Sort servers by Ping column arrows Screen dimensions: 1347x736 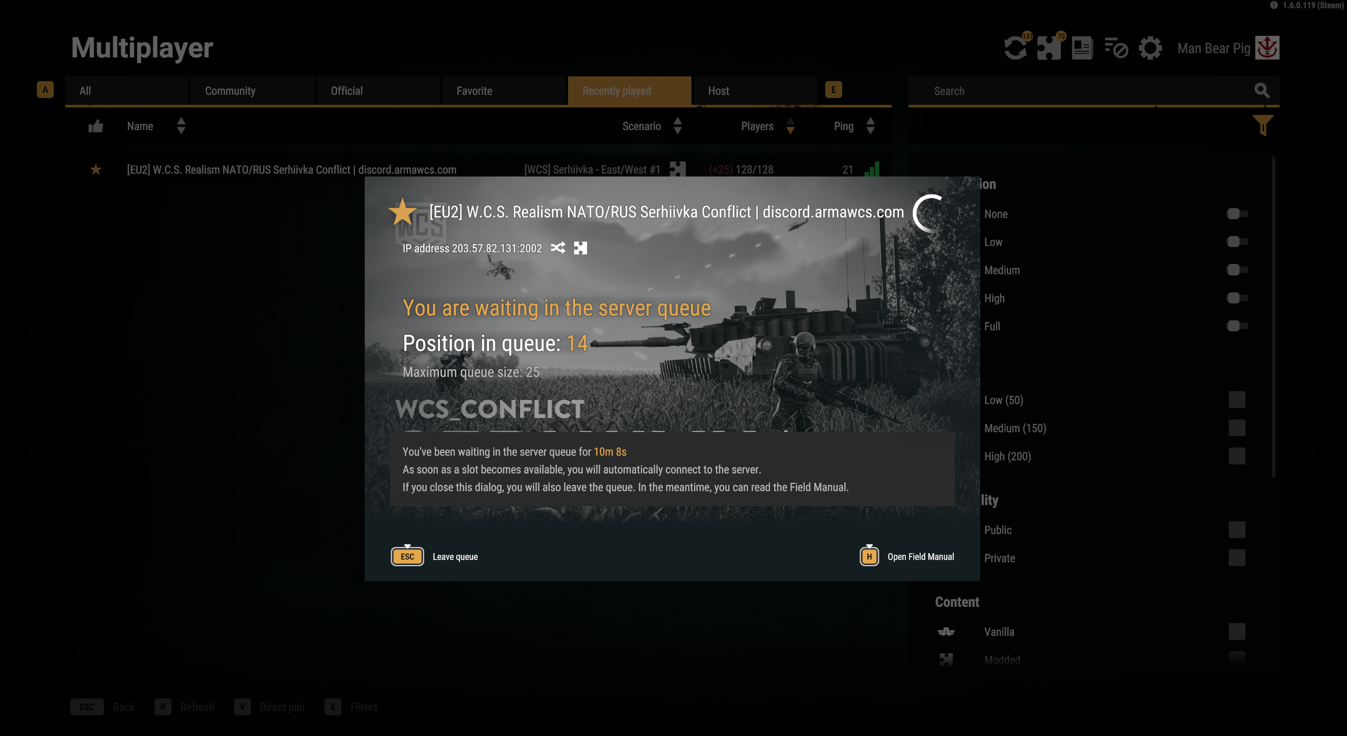tap(871, 126)
